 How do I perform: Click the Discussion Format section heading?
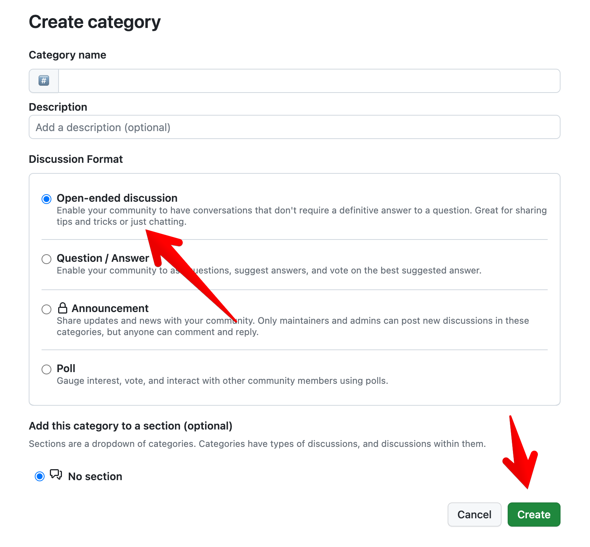pos(76,159)
